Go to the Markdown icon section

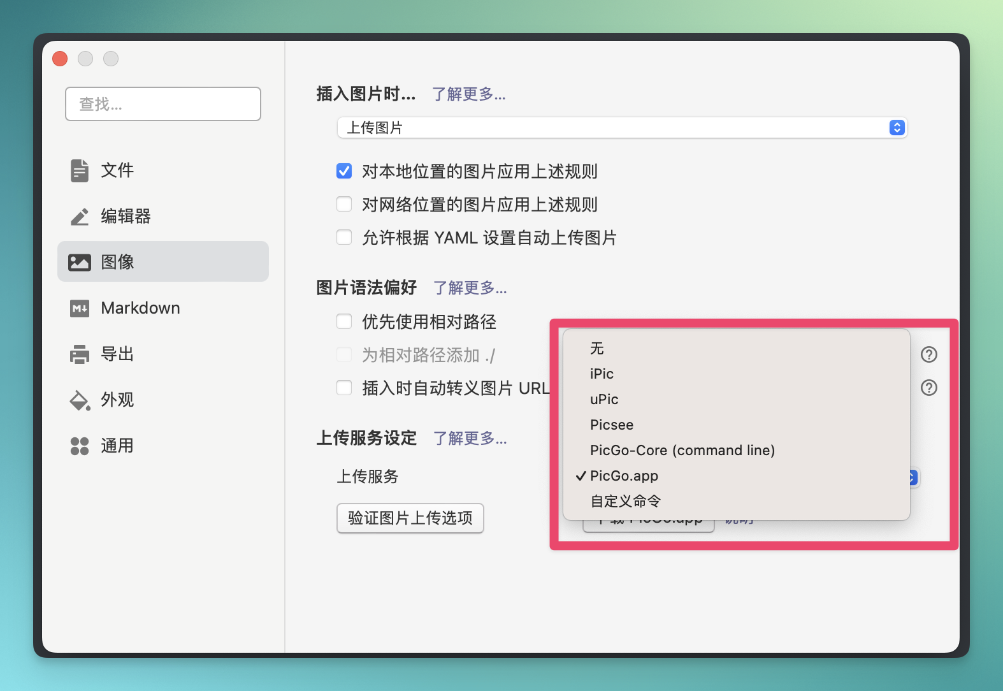tap(80, 309)
